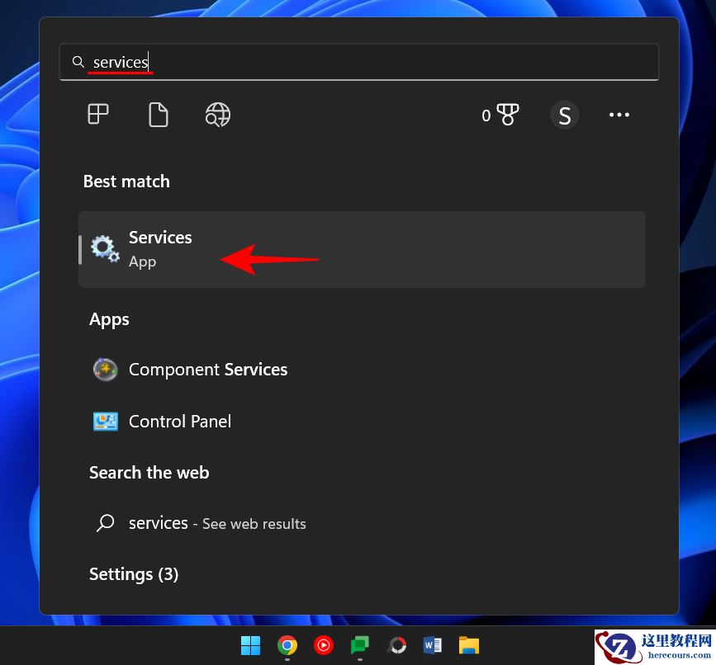This screenshot has width=716, height=665.
Task: Click the magnifier icon in the search box
Action: point(78,61)
